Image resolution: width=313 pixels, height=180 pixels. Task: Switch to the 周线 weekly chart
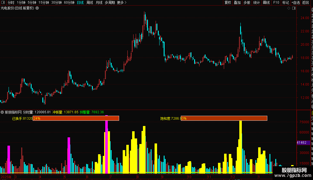click(90, 2)
